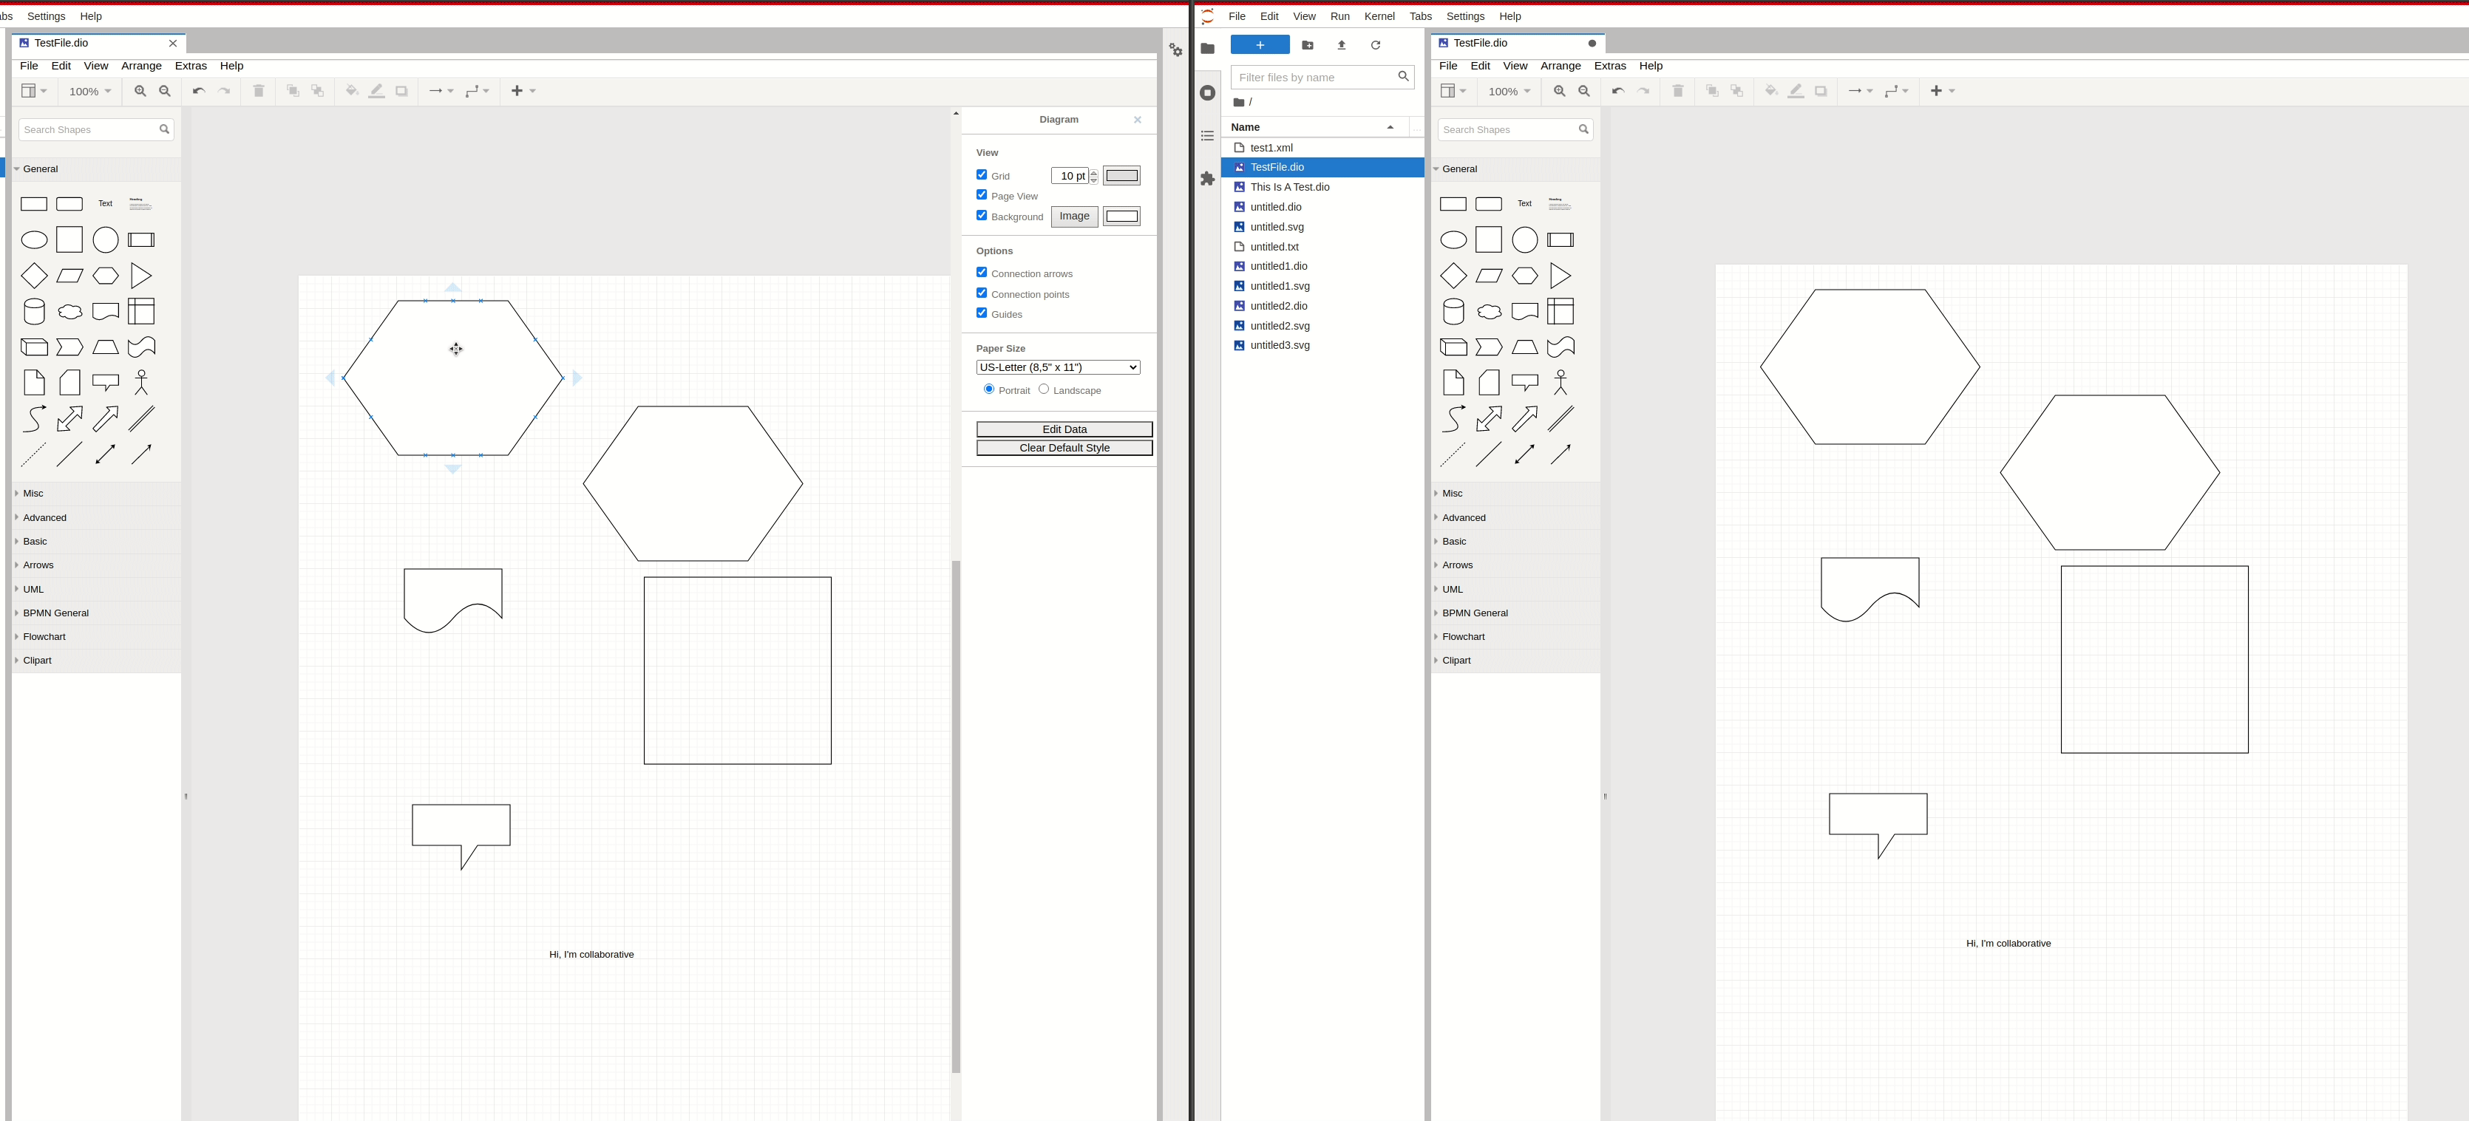The height and width of the screenshot is (1121, 2469).
Task: Close the Diagram format panel
Action: coord(1138,120)
